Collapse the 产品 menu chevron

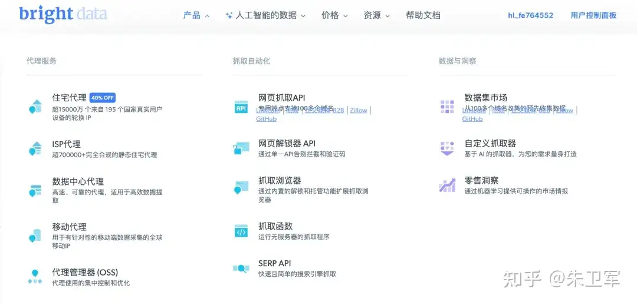pyautogui.click(x=207, y=16)
